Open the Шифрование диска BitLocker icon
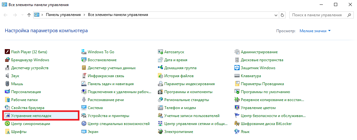The image size is (357, 140). pos(237,124)
